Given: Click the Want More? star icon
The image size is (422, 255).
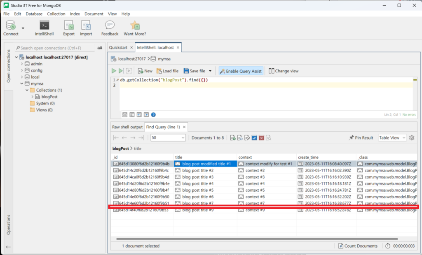Looking at the screenshot, I should 135,28.
